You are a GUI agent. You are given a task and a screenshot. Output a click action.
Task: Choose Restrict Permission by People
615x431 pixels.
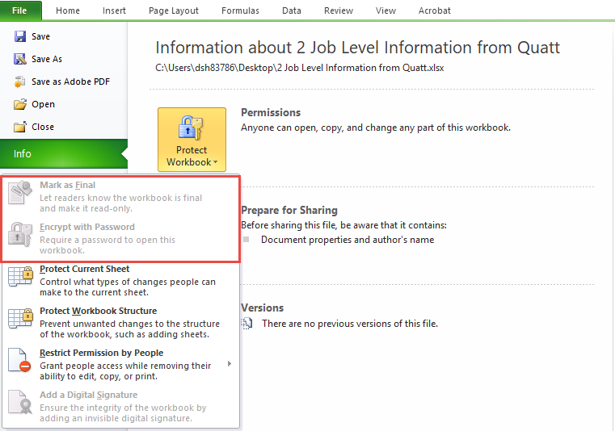click(x=120, y=364)
